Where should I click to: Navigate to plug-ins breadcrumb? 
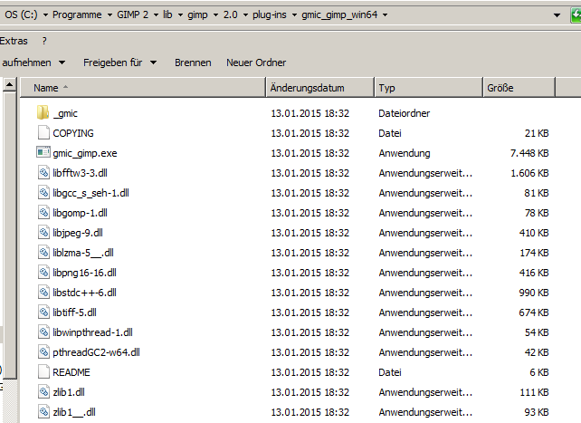(x=270, y=14)
